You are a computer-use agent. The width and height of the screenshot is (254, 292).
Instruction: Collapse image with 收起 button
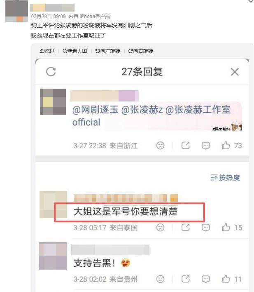point(47,51)
